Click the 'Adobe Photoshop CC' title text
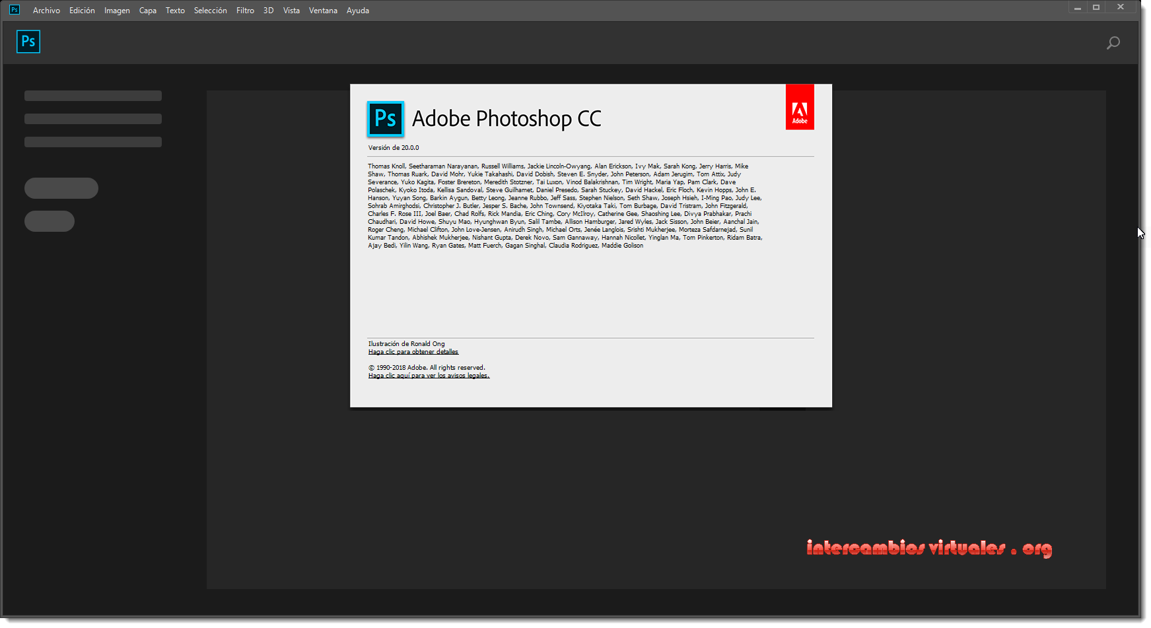1151x628 pixels. (x=506, y=119)
